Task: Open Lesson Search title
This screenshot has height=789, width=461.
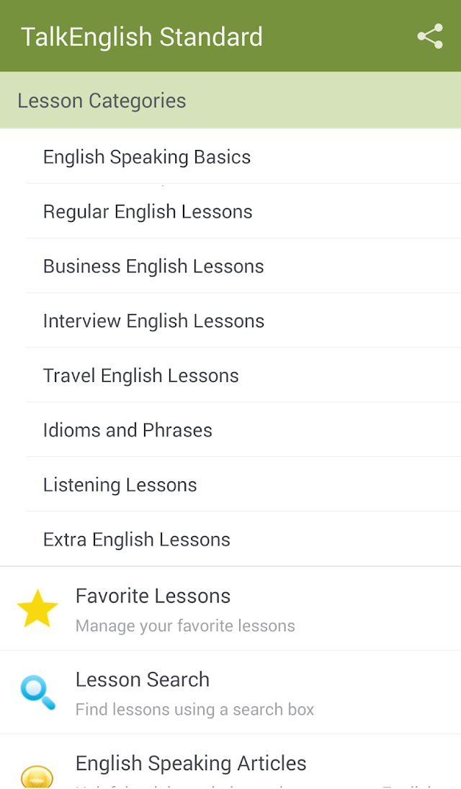Action: (143, 679)
